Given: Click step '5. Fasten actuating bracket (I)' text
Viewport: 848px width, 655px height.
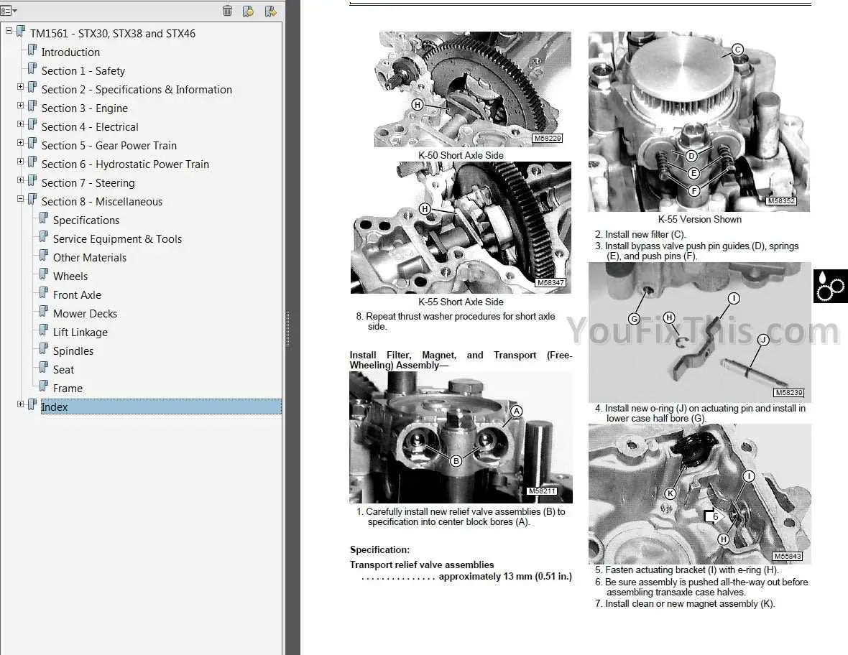Looking at the screenshot, I should (687, 570).
